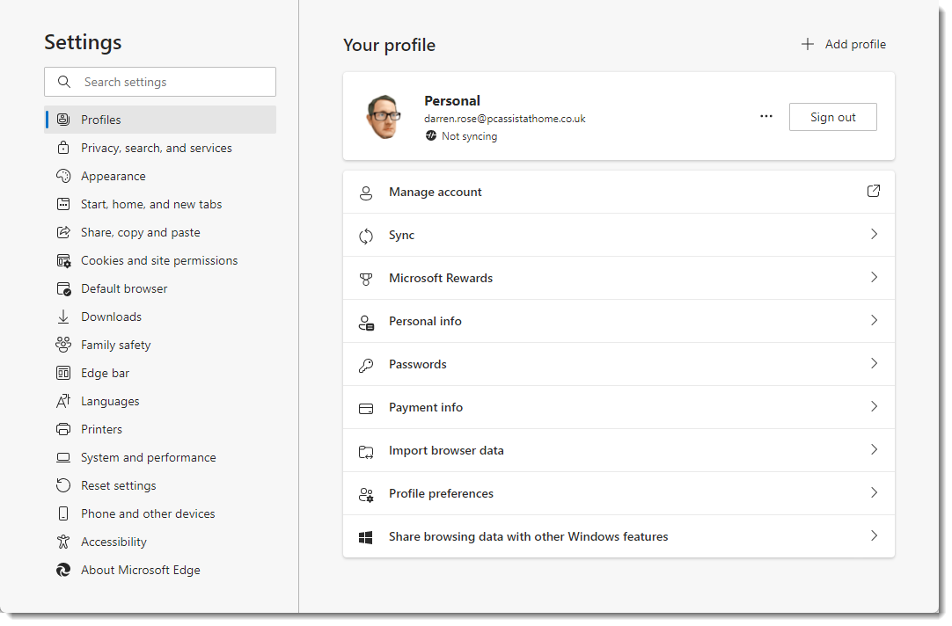Viewport: 952px width, 626px height.
Task: Open Privacy, search, and services settings
Action: click(160, 148)
